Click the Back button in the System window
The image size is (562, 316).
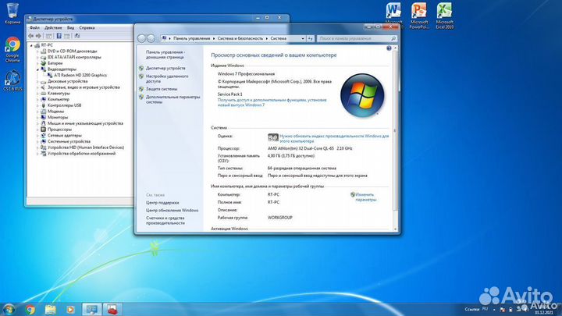coord(141,38)
